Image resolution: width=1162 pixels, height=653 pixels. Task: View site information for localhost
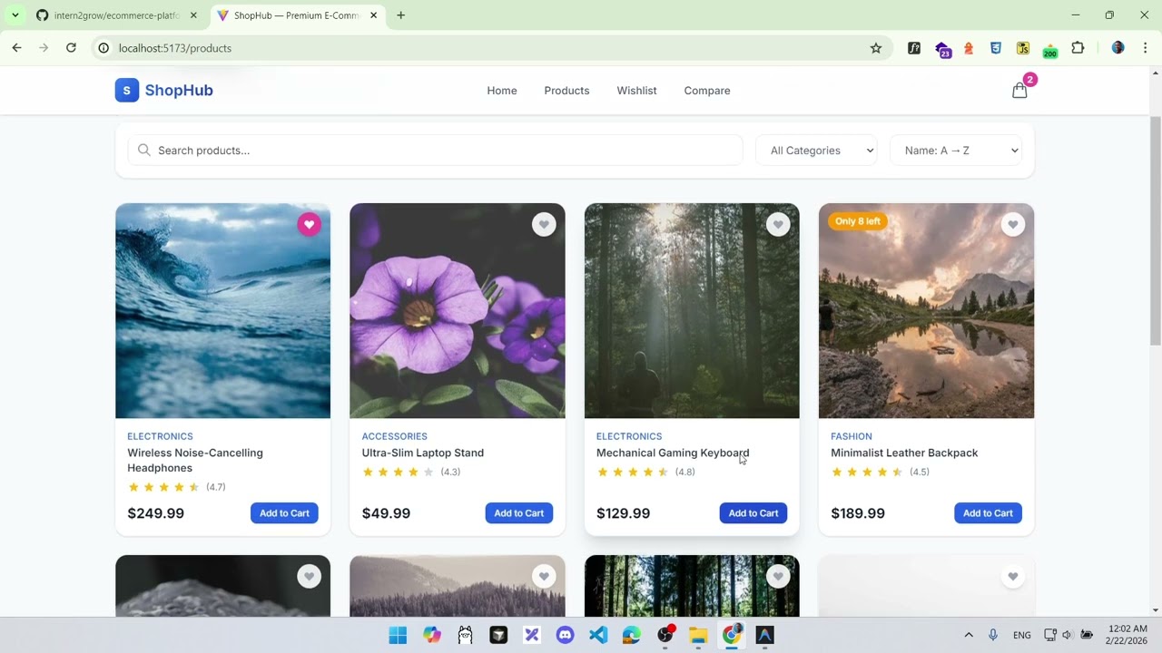103,48
